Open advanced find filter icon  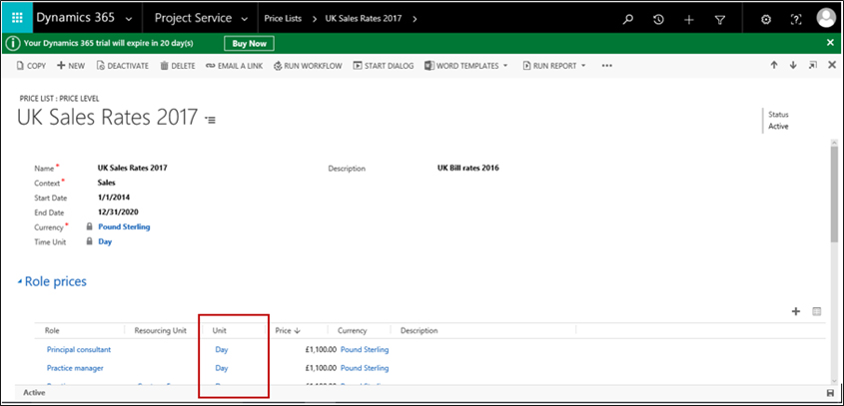720,19
